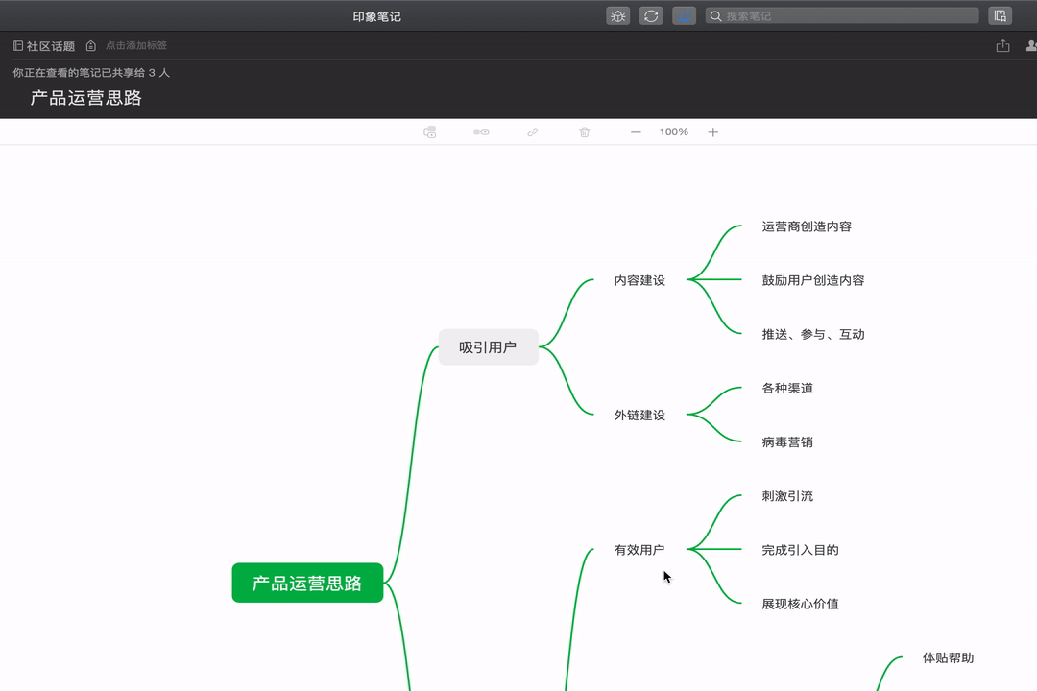Click the 100% zoom level value

(673, 132)
